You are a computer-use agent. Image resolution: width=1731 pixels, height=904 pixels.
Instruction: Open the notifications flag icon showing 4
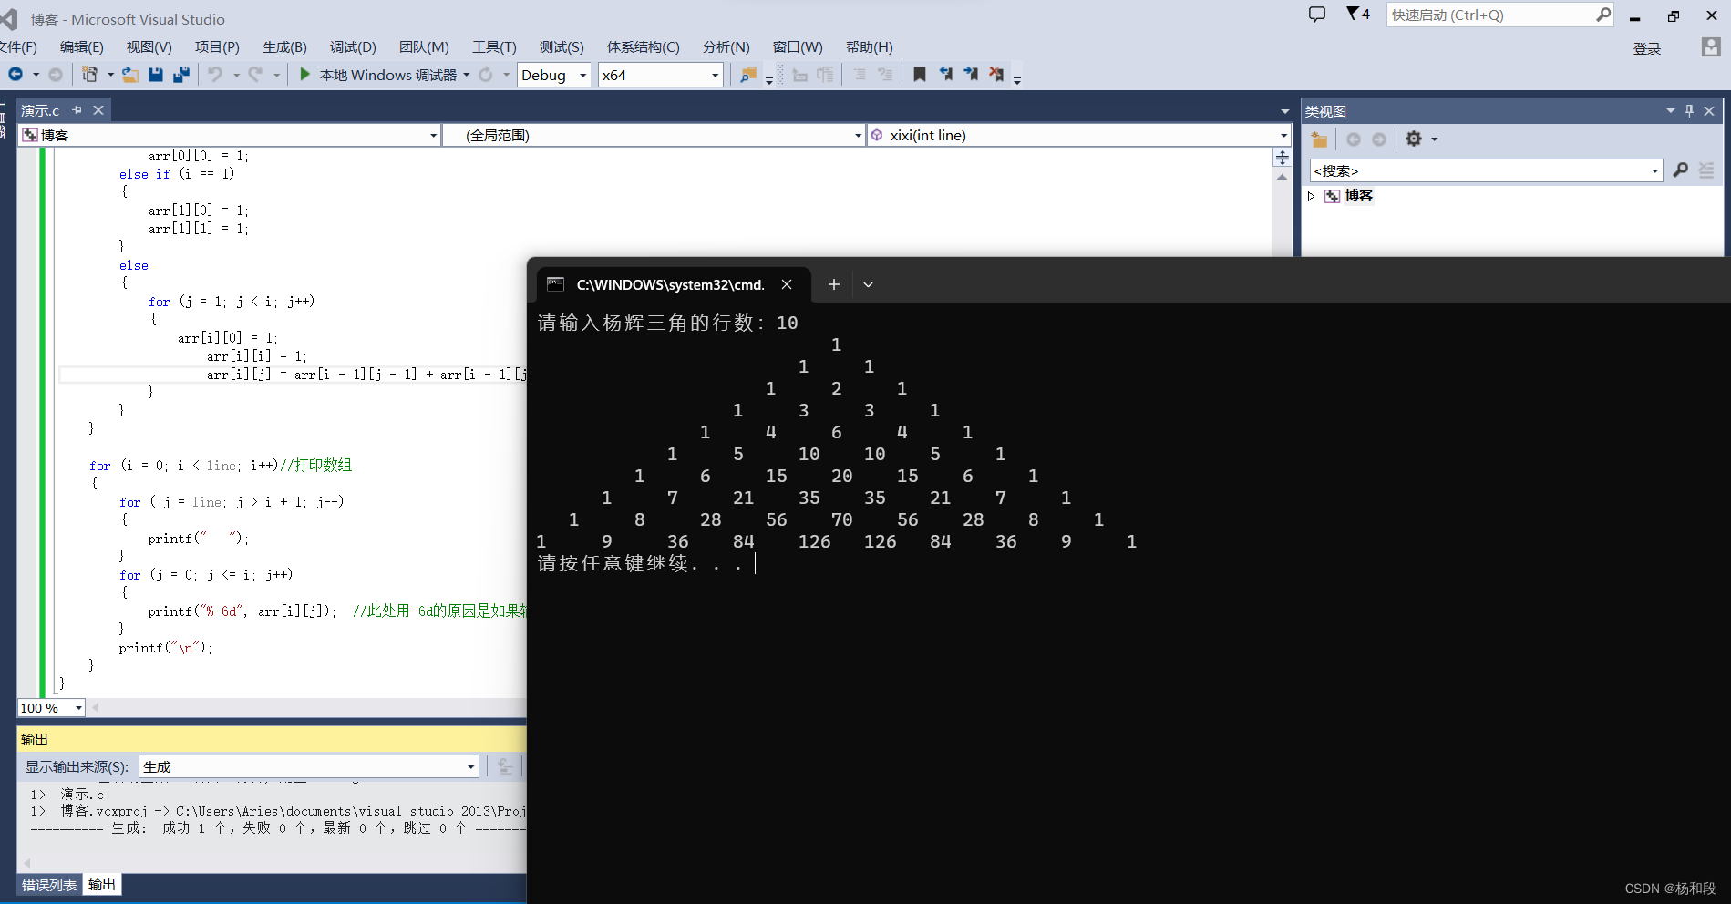click(1358, 14)
